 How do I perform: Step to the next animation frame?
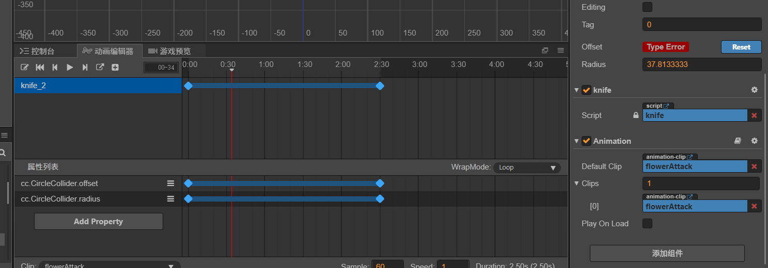[x=85, y=67]
